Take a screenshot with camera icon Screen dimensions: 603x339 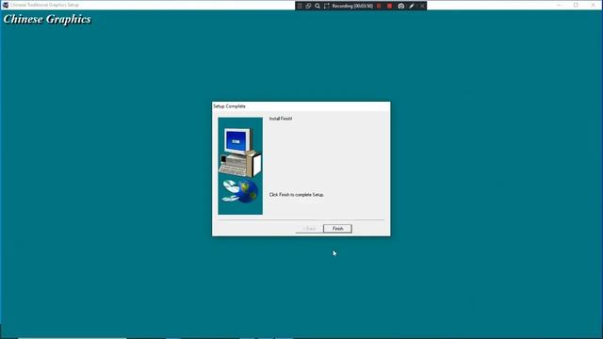pyautogui.click(x=401, y=6)
